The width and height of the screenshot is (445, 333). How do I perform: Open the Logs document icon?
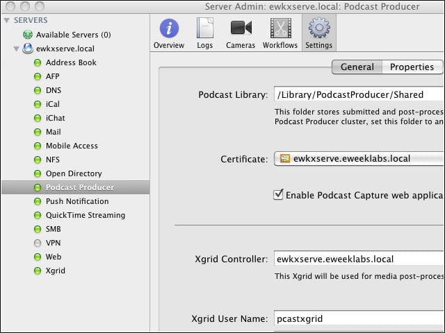tap(205, 28)
